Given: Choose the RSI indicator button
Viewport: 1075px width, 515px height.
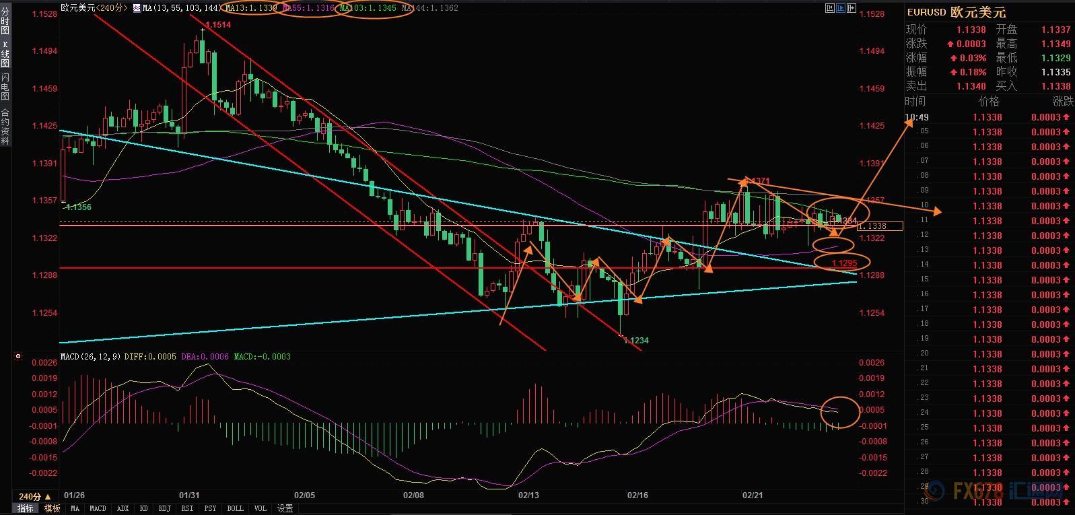Looking at the screenshot, I should [187, 508].
